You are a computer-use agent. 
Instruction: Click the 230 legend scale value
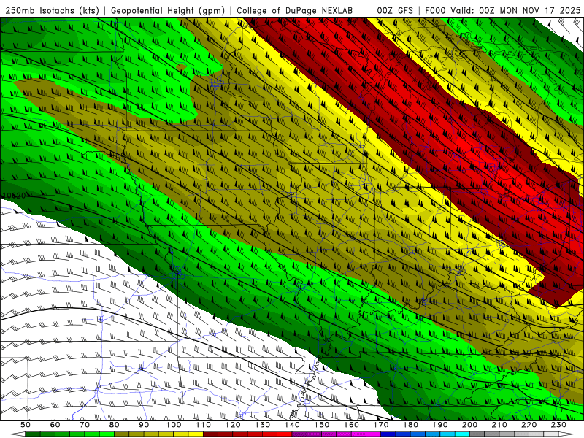coord(558,425)
